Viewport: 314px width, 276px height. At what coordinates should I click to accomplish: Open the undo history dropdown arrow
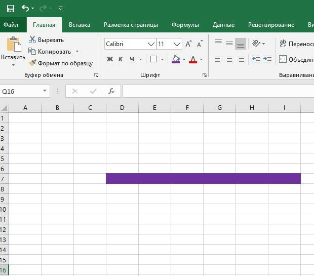coord(32,9)
